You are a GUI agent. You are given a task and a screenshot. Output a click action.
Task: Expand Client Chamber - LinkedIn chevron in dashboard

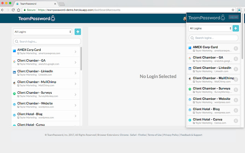pyautogui.click(x=75, y=73)
